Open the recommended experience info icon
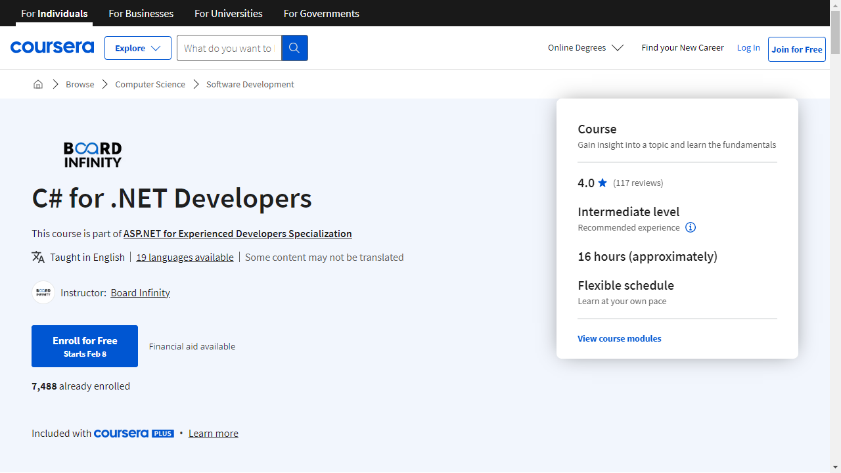This screenshot has height=473, width=841. click(x=691, y=227)
